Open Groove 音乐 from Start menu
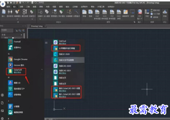The height and width of the screenshot is (120, 170). tap(16, 65)
